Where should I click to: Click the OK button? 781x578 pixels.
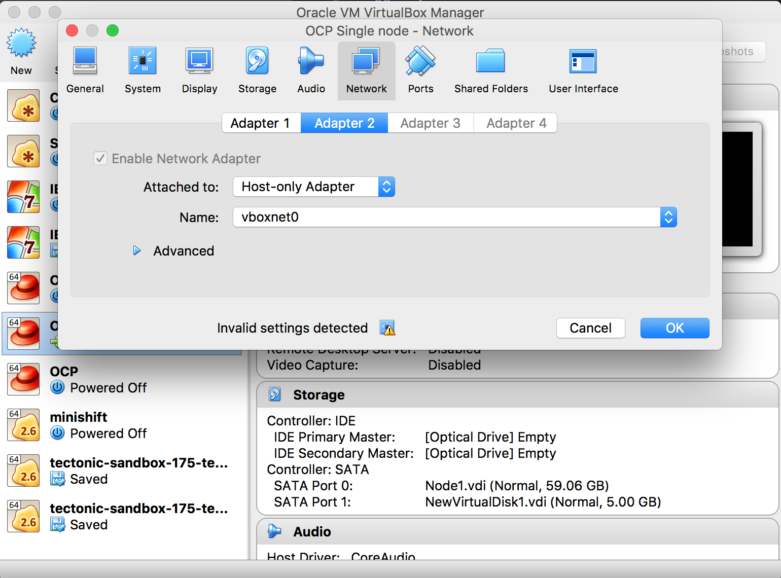click(674, 328)
